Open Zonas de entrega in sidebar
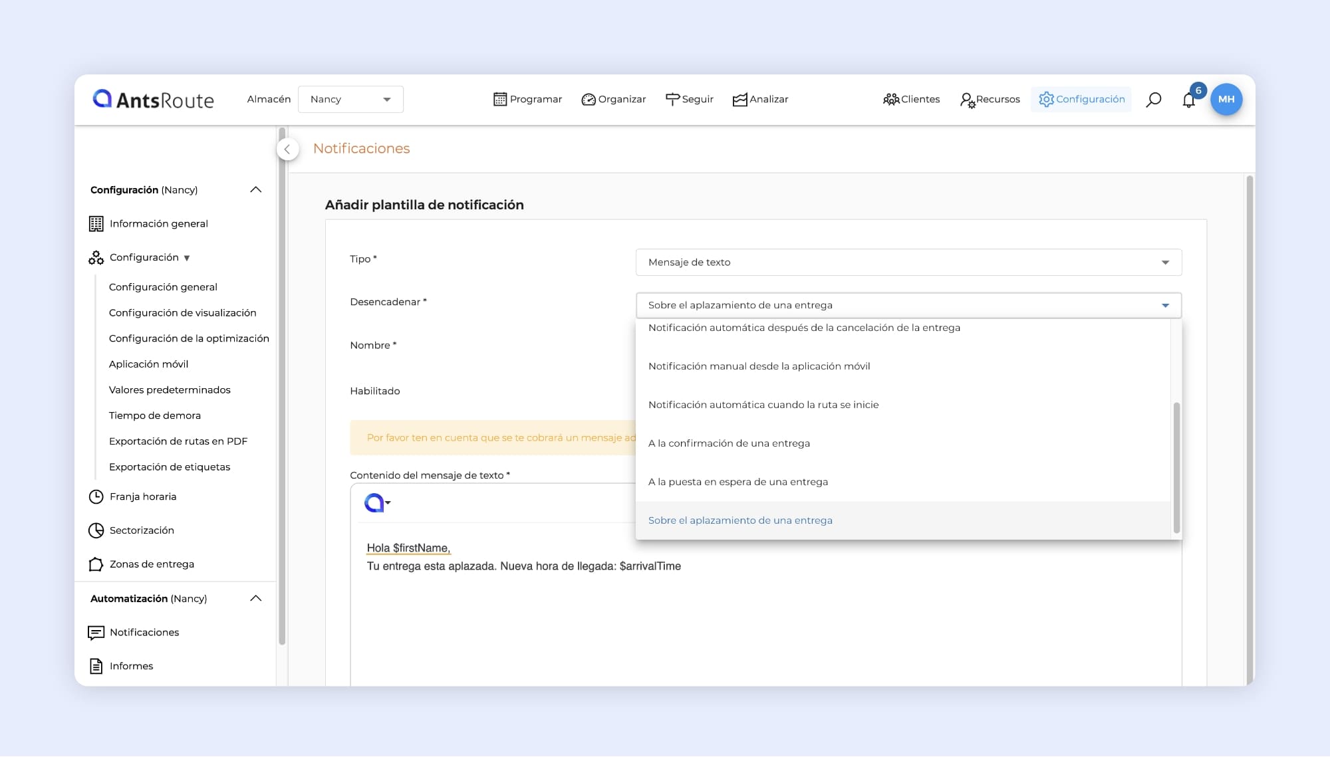Viewport: 1330px width, 757px height. pyautogui.click(x=151, y=564)
